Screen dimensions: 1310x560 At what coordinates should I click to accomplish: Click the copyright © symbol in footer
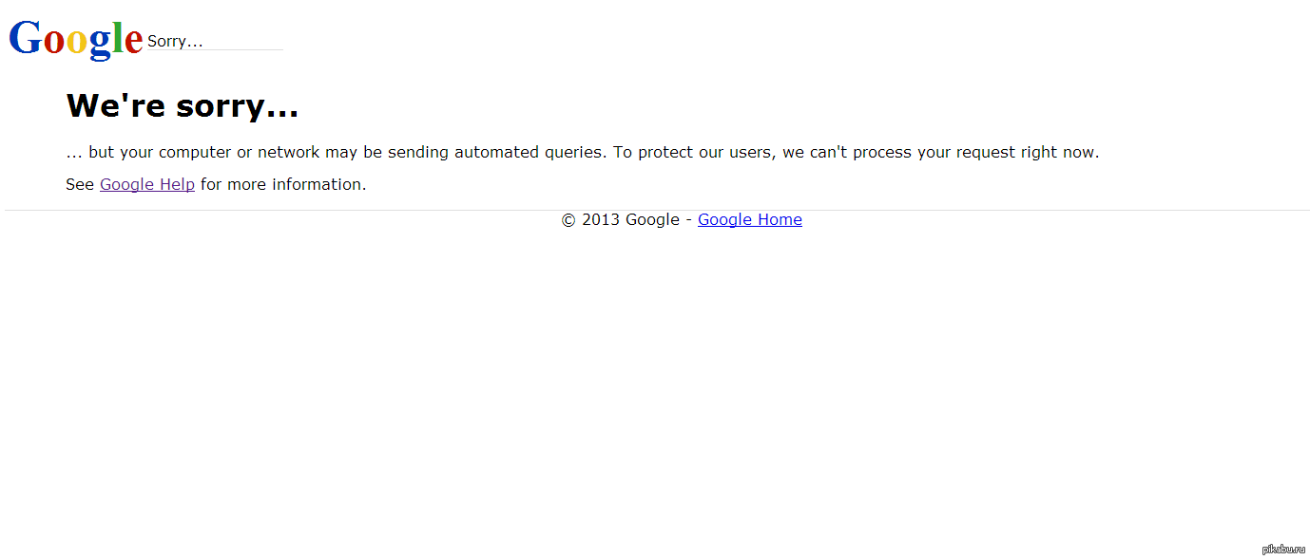point(568,220)
